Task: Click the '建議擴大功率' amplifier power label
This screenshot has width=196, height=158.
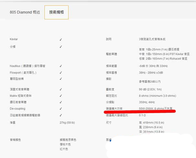Action: [114, 108]
